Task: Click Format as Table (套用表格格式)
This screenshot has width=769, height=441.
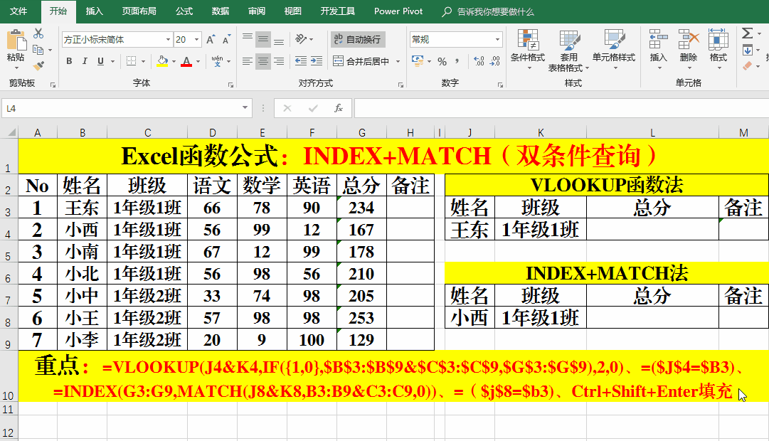Action: click(x=568, y=50)
